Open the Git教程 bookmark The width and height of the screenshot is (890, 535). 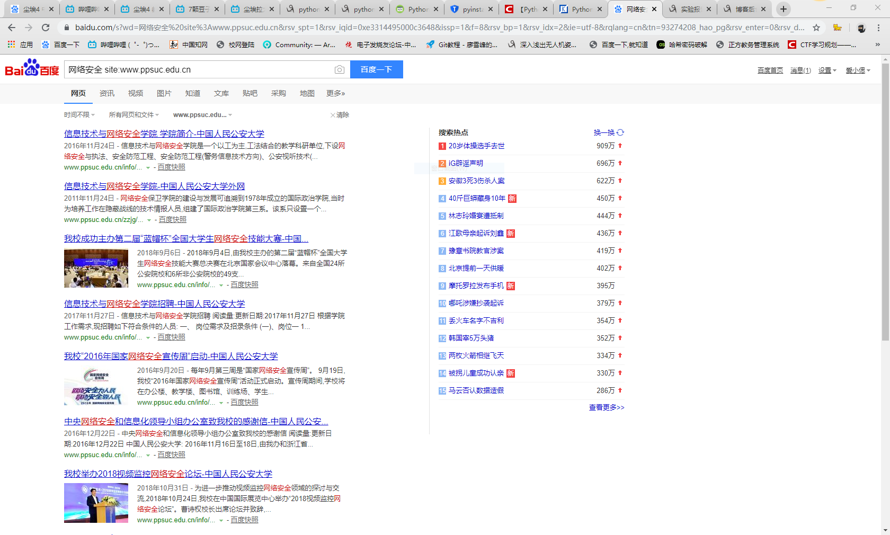462,45
